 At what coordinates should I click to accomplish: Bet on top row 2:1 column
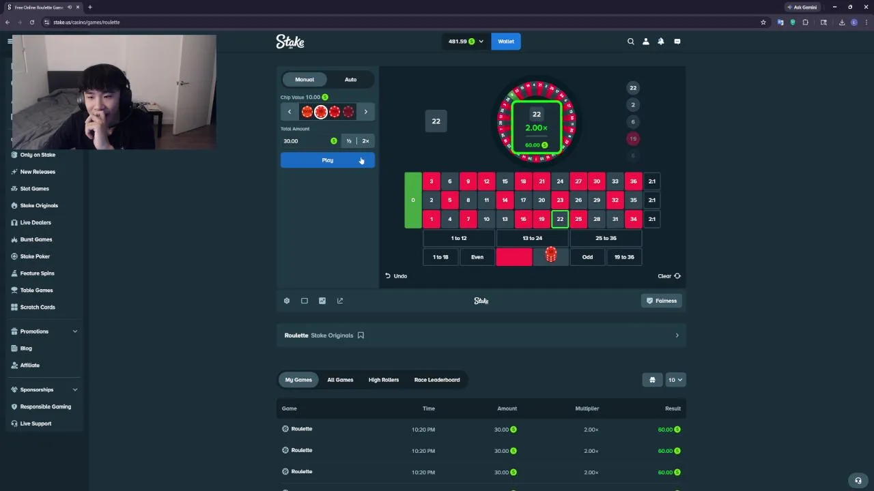coord(652,181)
